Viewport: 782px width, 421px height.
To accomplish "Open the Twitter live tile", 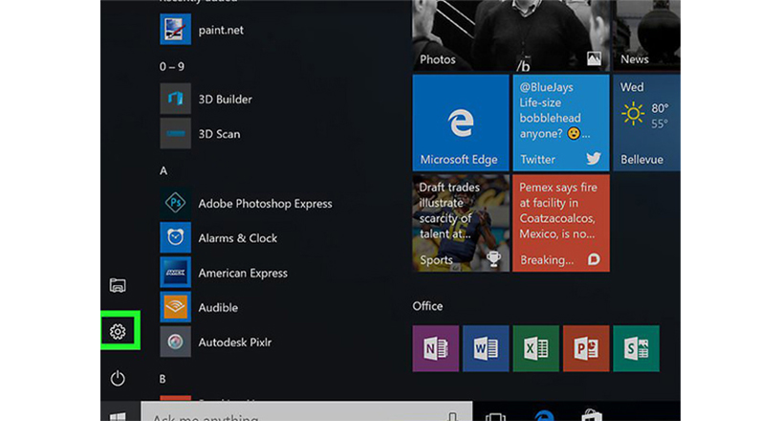I will 561,122.
